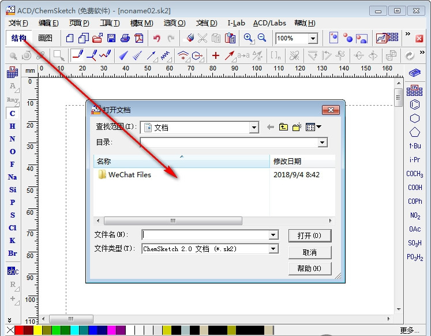Open the 工具(T) menu

coord(110,23)
